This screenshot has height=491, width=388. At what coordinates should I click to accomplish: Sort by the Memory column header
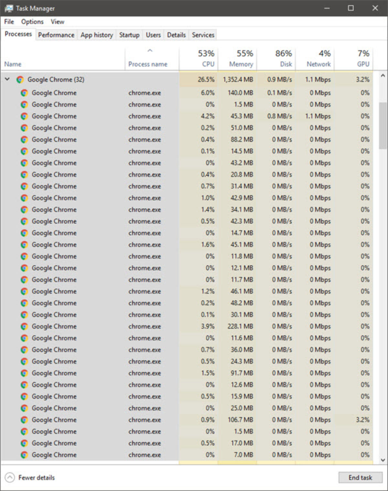[237, 59]
